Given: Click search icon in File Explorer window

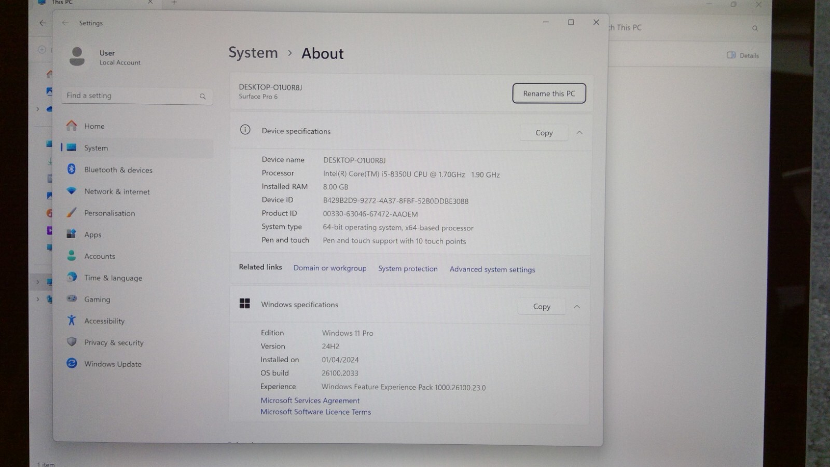Looking at the screenshot, I should [755, 29].
